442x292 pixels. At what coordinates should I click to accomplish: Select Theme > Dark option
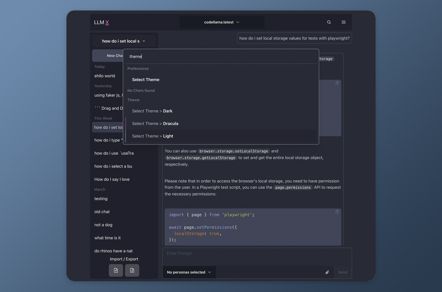221,111
